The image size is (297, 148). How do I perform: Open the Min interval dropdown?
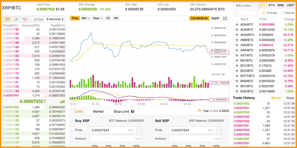pos(85,18)
